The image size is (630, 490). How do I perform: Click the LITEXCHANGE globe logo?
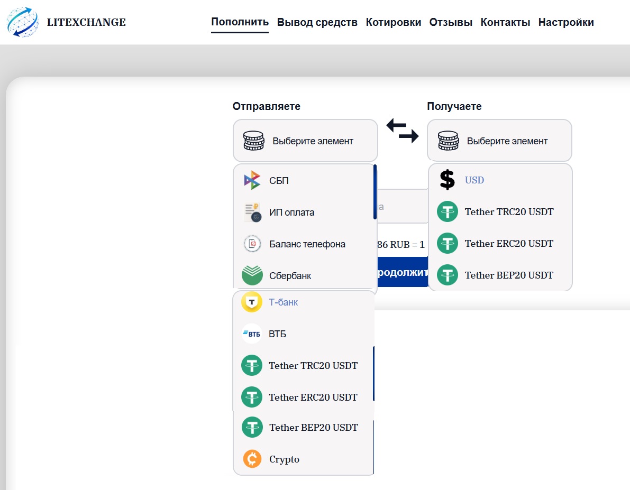[x=23, y=22]
